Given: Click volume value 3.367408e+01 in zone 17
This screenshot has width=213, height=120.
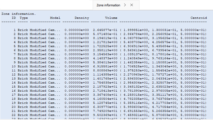Looking at the screenshot, I should coord(105,95).
